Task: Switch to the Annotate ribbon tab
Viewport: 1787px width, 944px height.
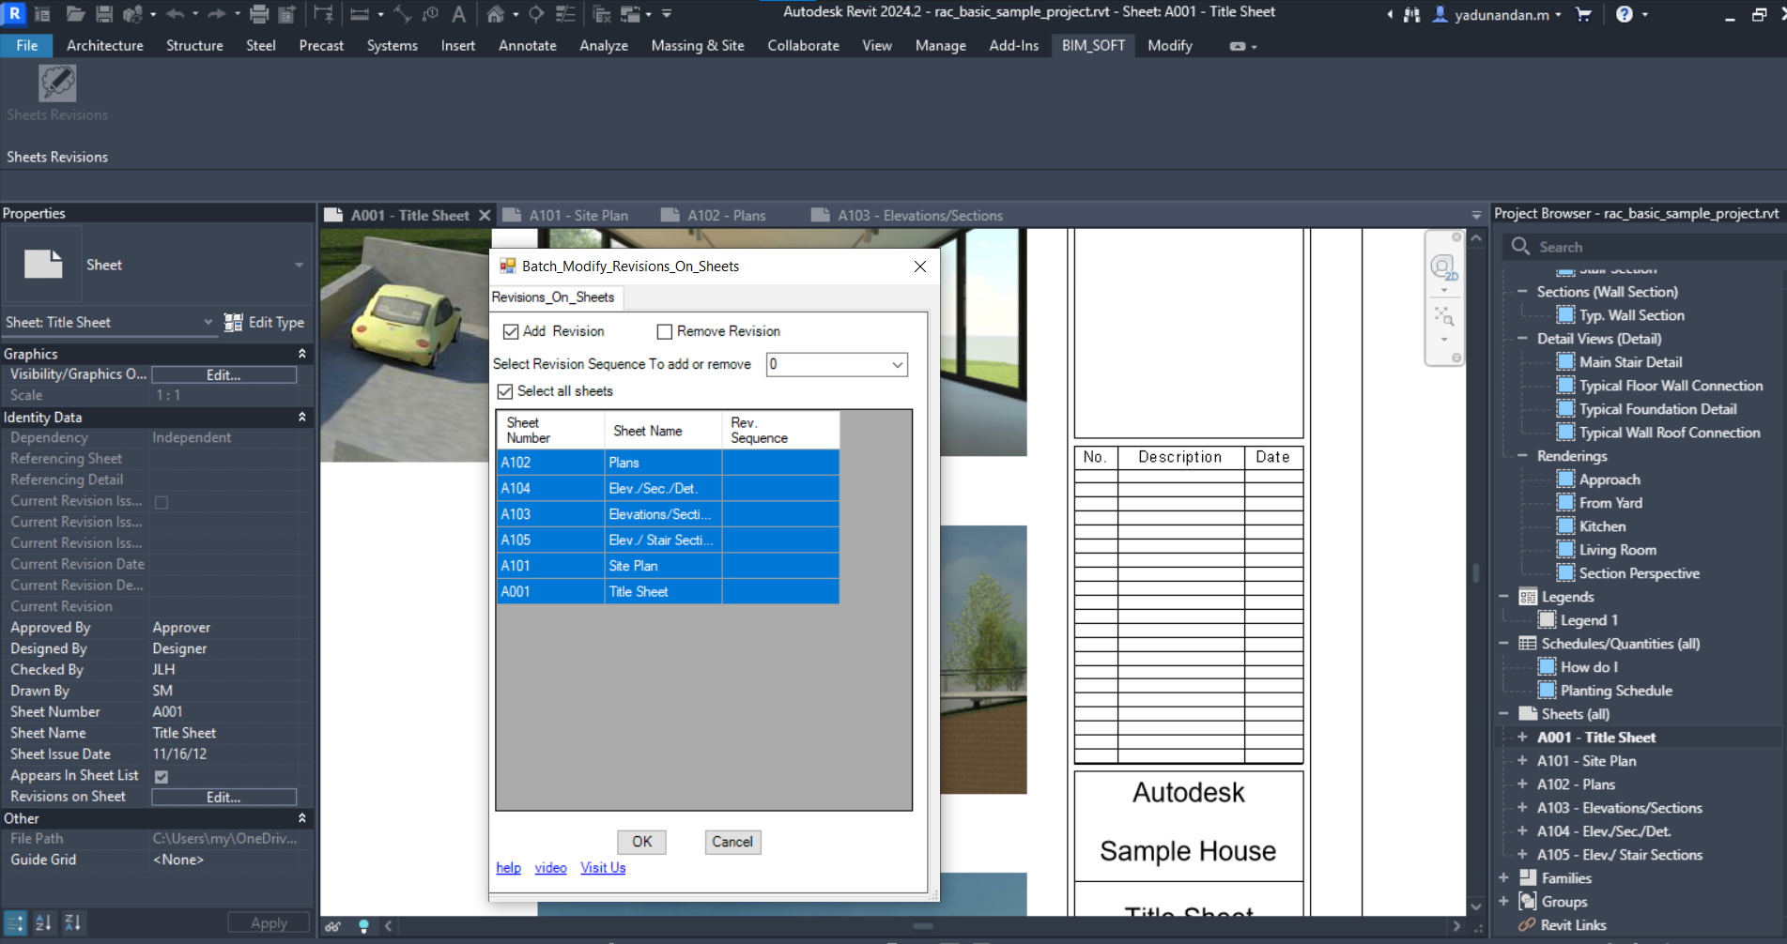Action: 528,45
